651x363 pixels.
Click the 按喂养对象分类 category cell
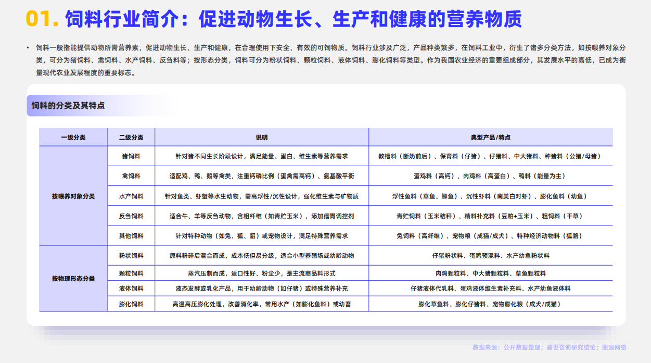tap(73, 196)
